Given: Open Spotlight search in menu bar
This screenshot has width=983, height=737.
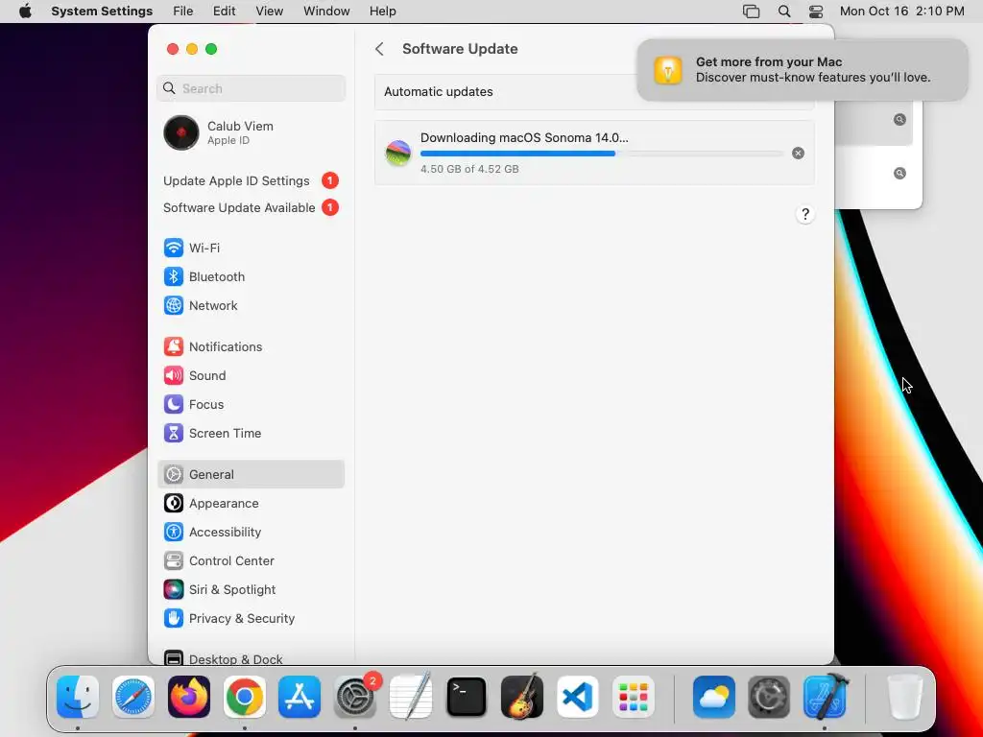Looking at the screenshot, I should [784, 12].
